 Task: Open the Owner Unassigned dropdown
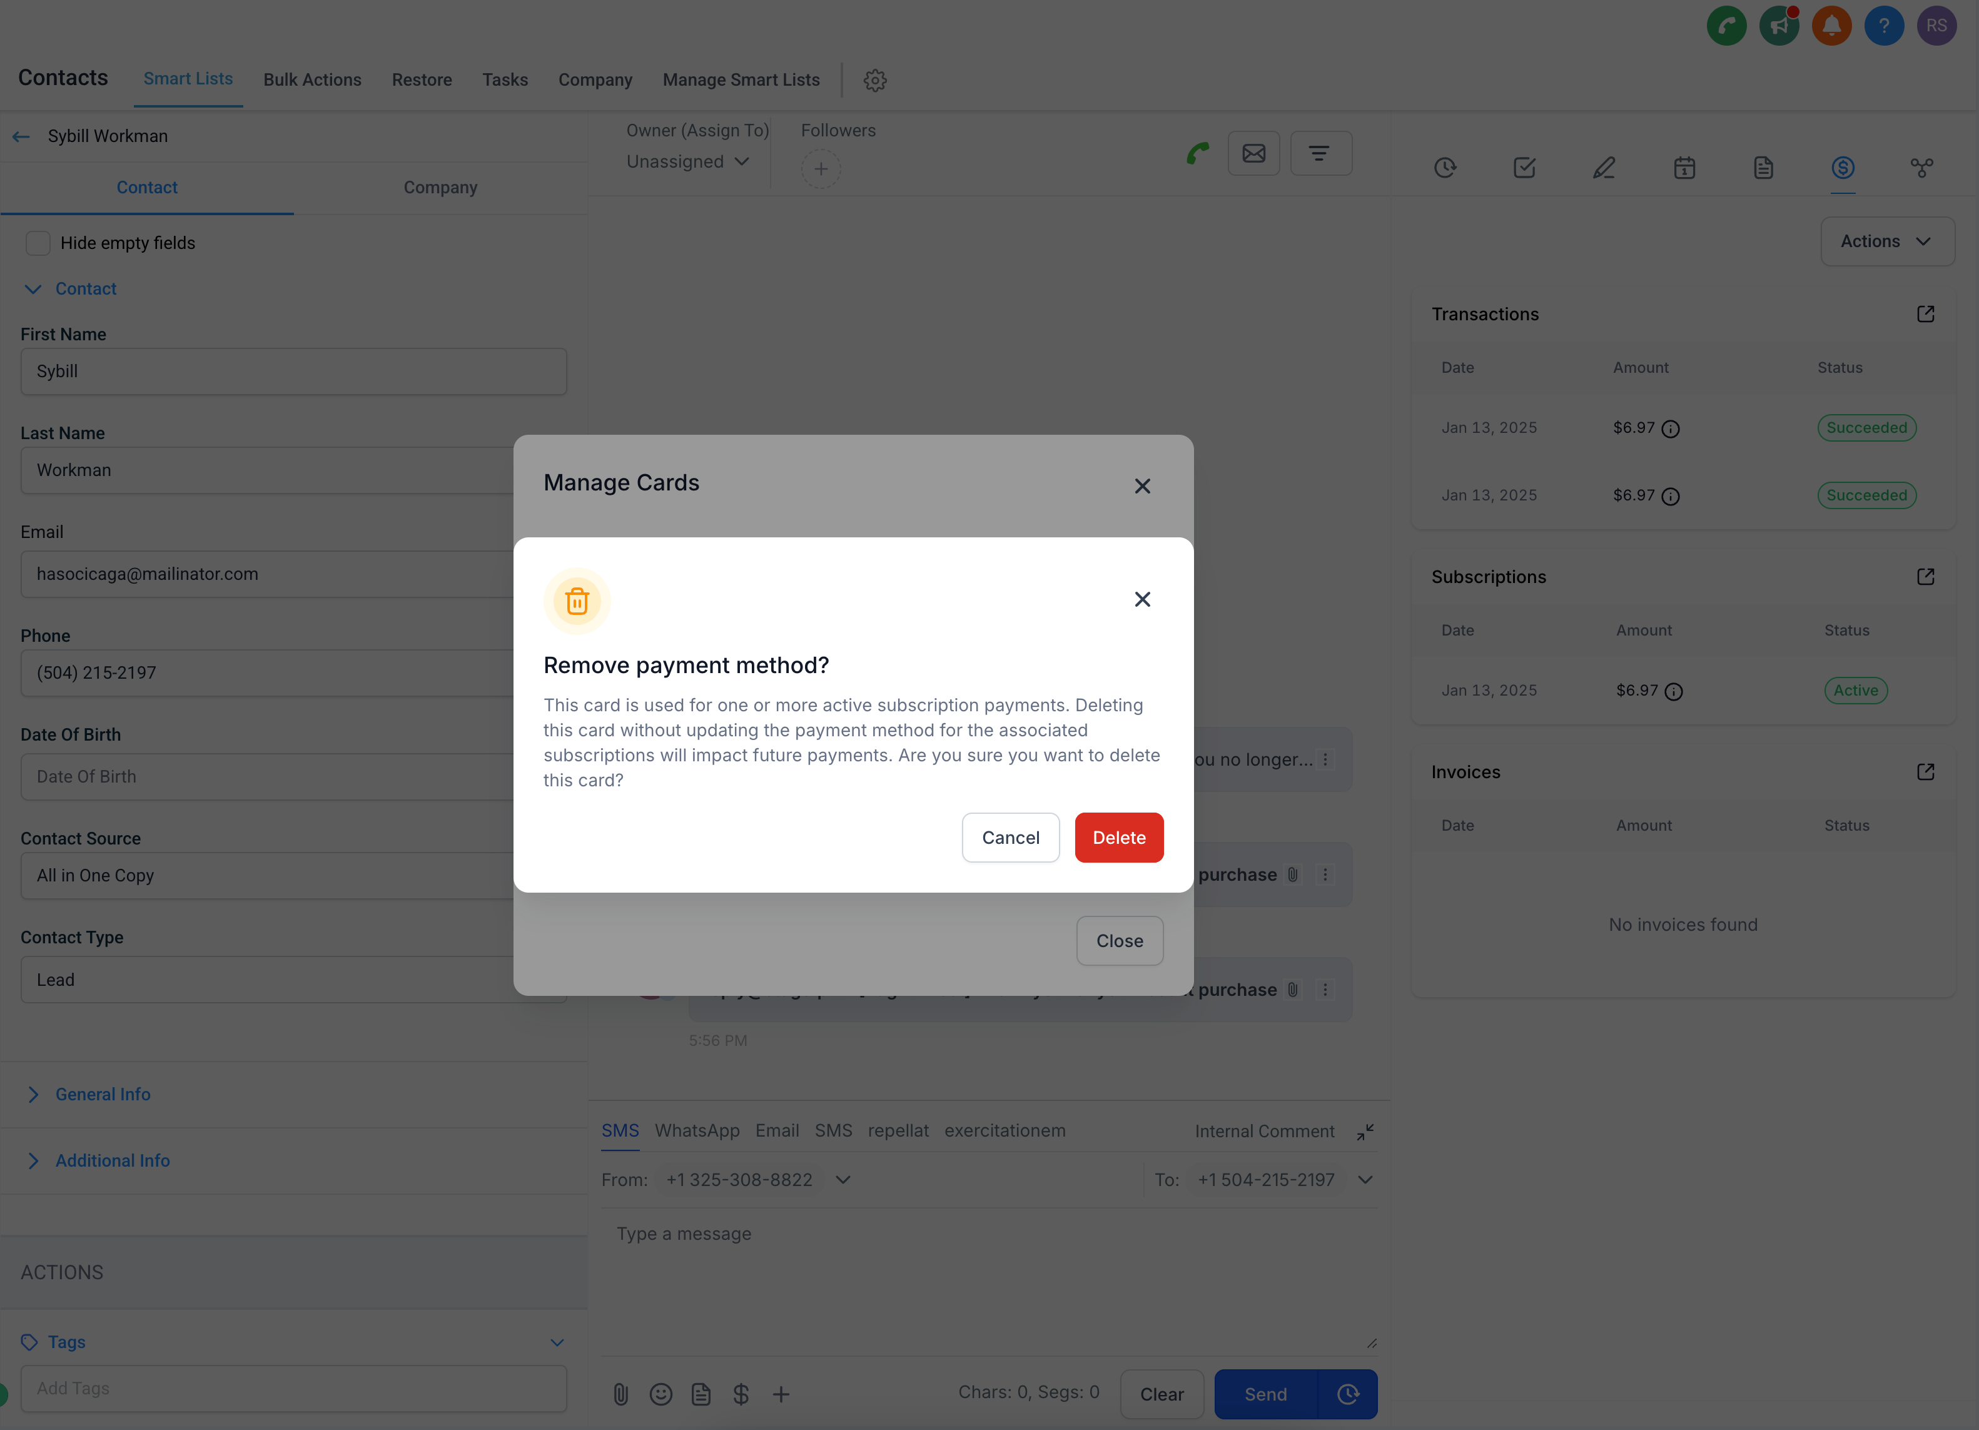[687, 161]
